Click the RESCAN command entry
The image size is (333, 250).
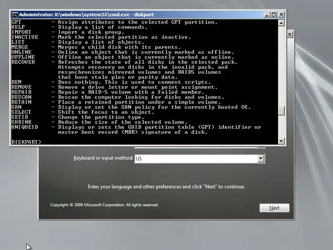coord(22,97)
